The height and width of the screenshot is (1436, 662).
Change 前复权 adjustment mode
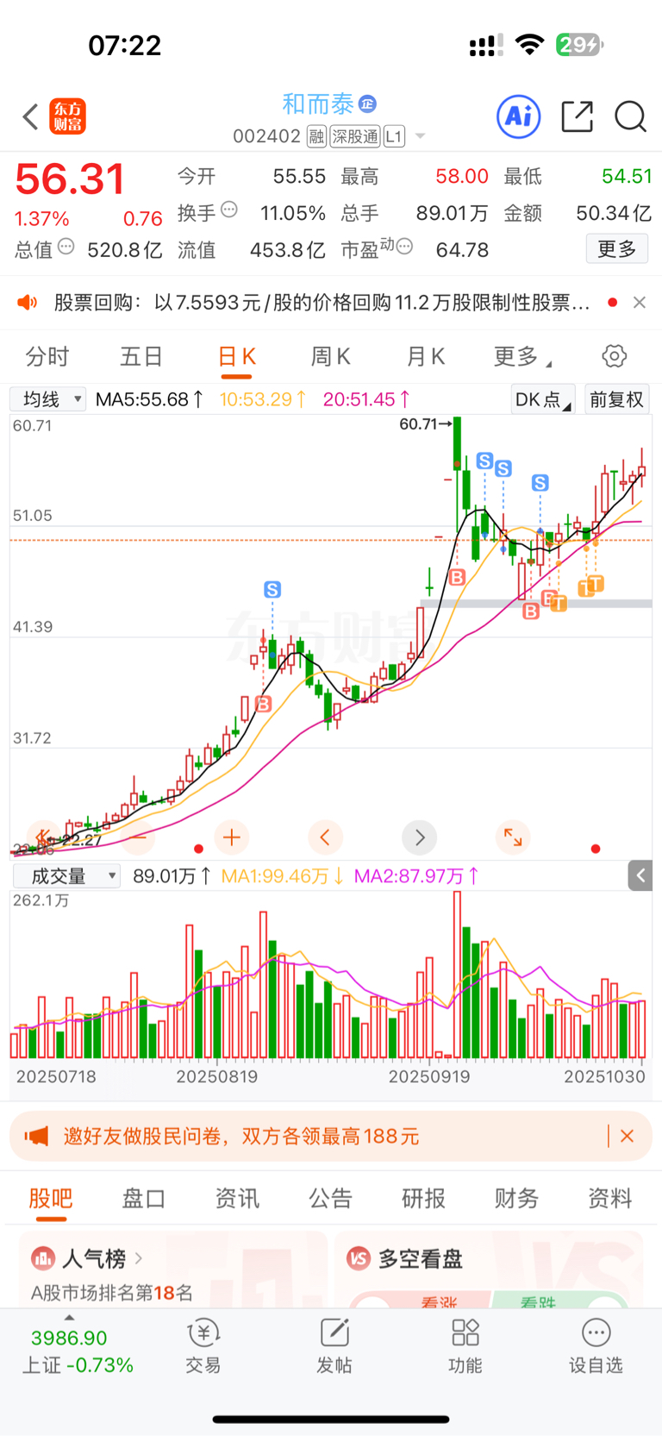click(x=616, y=399)
